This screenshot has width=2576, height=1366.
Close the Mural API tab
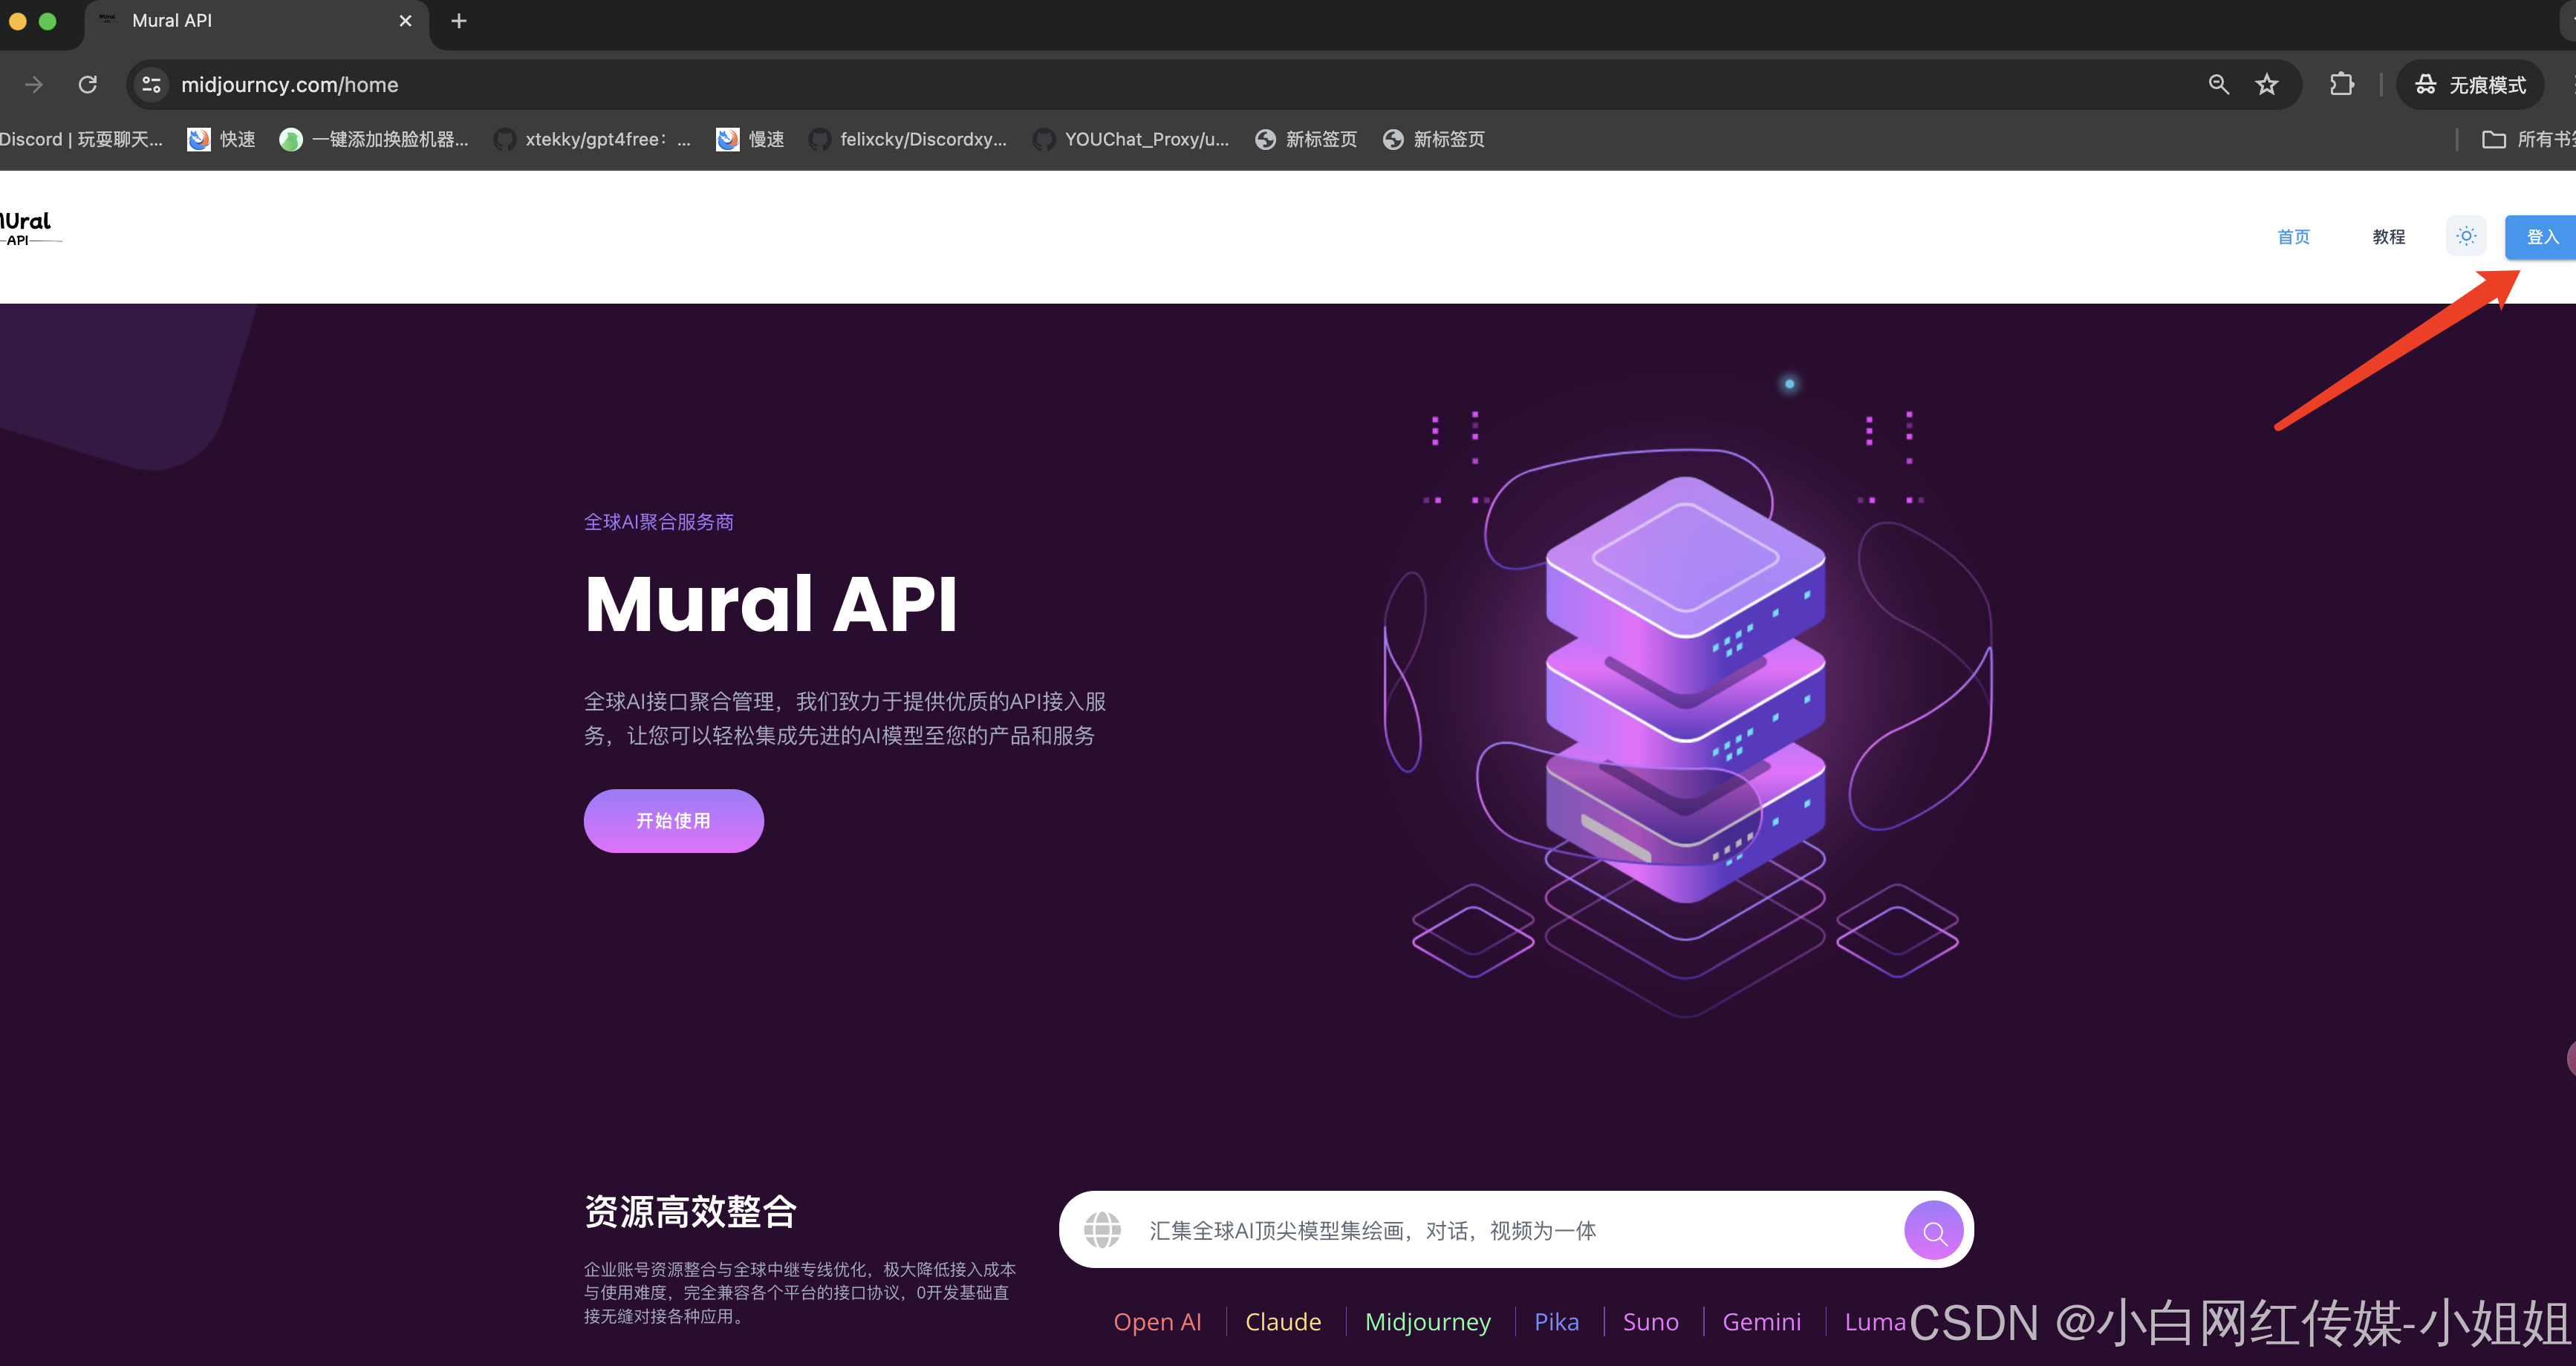(x=405, y=21)
